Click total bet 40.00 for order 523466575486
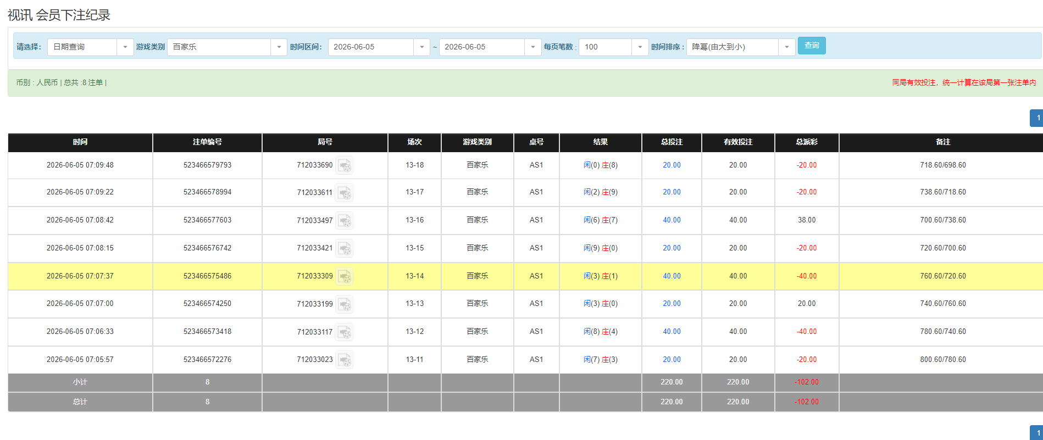The image size is (1043, 440). 672,276
